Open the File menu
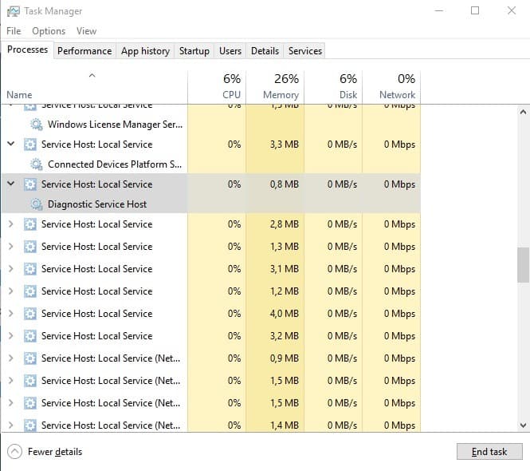Image resolution: width=530 pixels, height=471 pixels. click(x=14, y=31)
